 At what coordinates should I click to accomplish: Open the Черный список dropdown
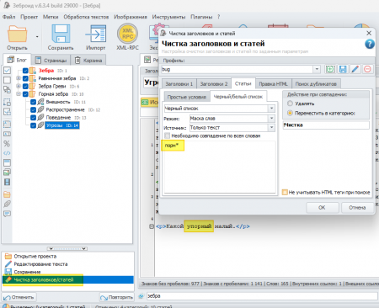(271, 109)
